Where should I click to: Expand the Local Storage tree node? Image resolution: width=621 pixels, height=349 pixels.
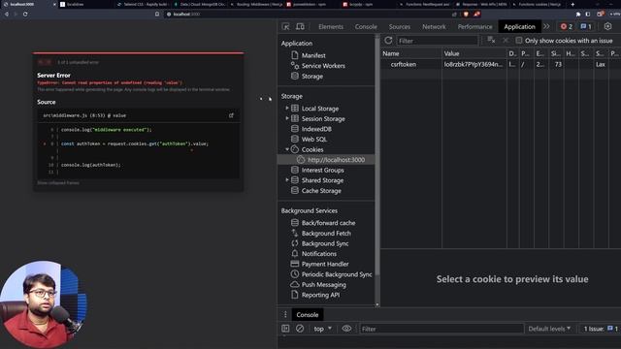(x=287, y=108)
